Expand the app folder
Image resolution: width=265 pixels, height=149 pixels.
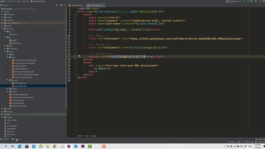coord(2,12)
